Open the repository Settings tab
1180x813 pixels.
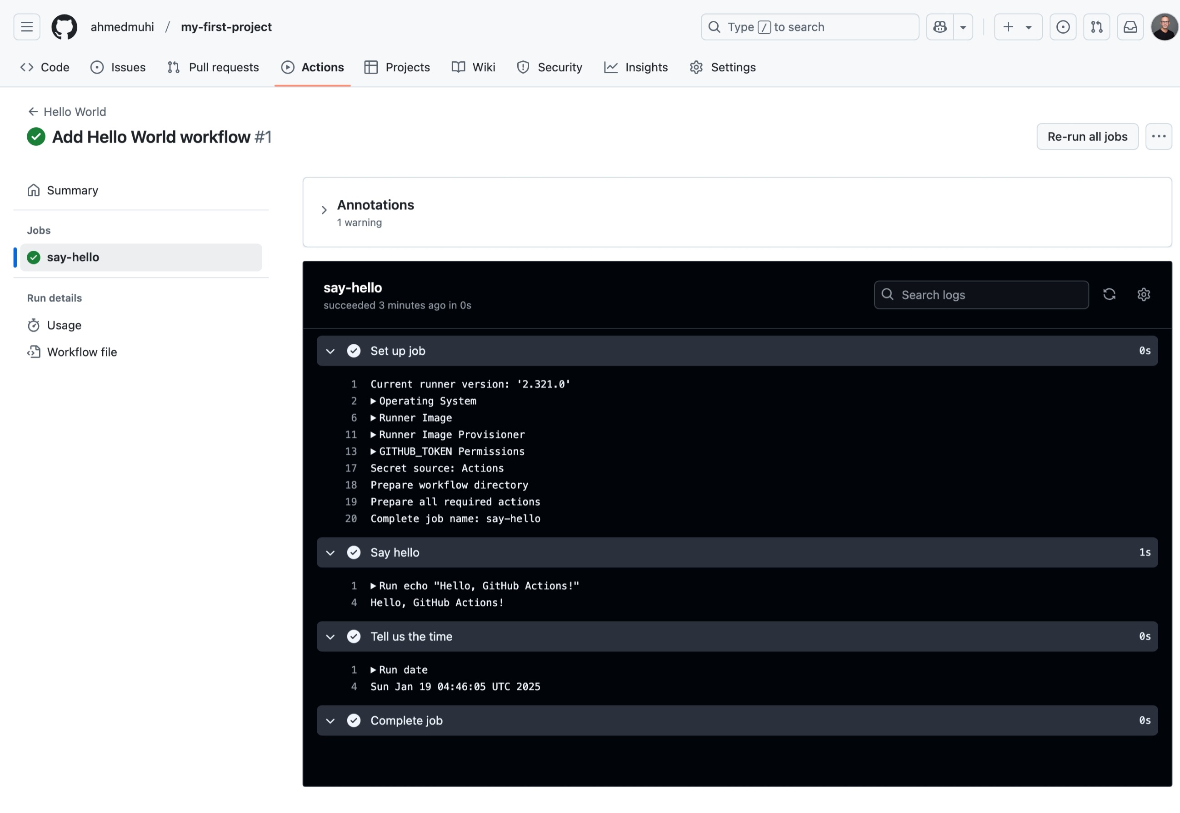pyautogui.click(x=722, y=67)
